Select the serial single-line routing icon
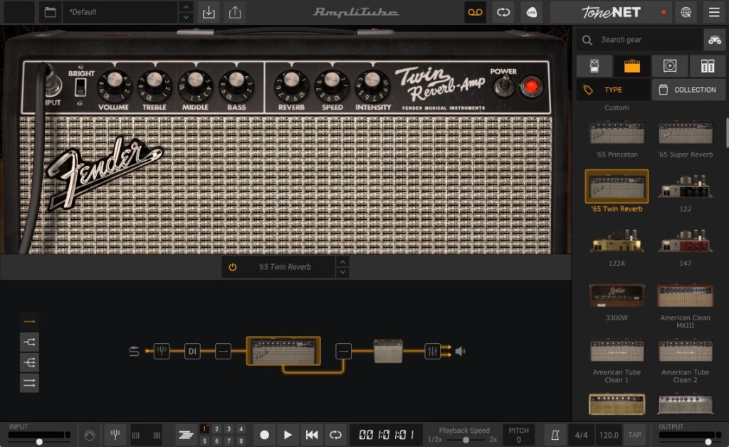The image size is (729, 447). pyautogui.click(x=29, y=321)
